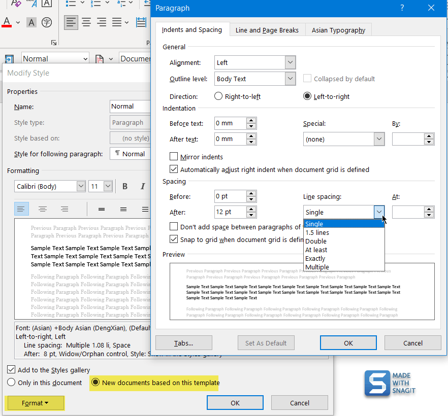Click OK in the Paragraph dialog
The width and height of the screenshot is (448, 416).
tap(348, 342)
